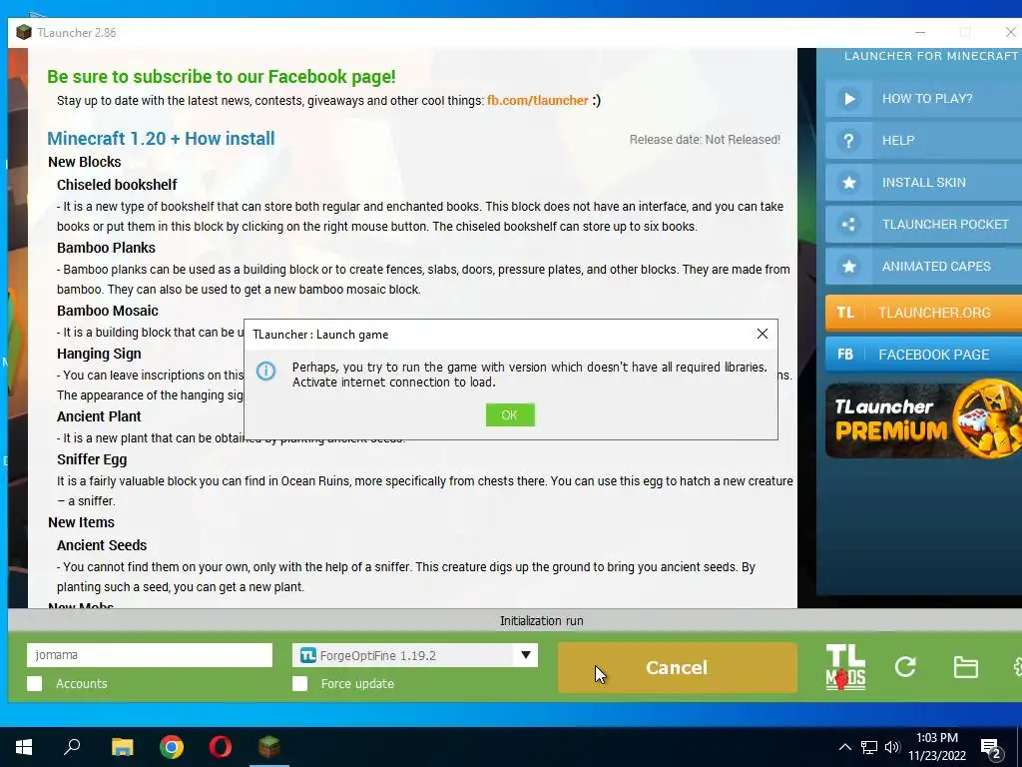
Task: Open the Windows Start menu
Action: [x=24, y=747]
